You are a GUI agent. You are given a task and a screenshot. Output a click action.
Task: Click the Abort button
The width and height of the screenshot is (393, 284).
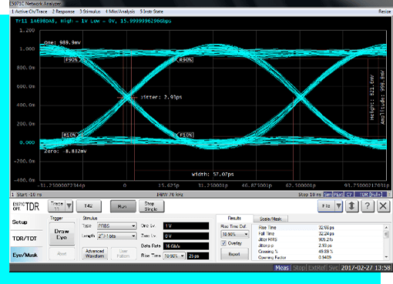pos(62,254)
